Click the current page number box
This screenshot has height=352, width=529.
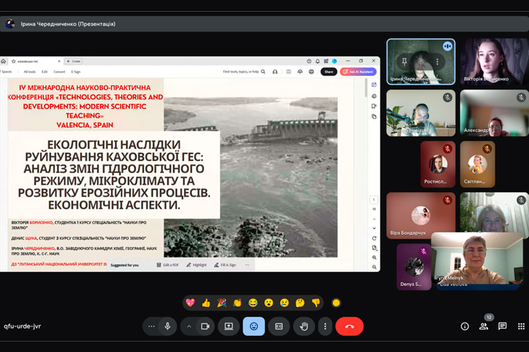374,199
